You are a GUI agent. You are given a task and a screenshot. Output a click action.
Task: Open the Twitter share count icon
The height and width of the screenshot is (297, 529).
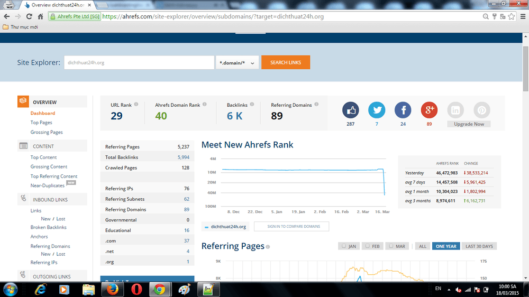click(377, 110)
